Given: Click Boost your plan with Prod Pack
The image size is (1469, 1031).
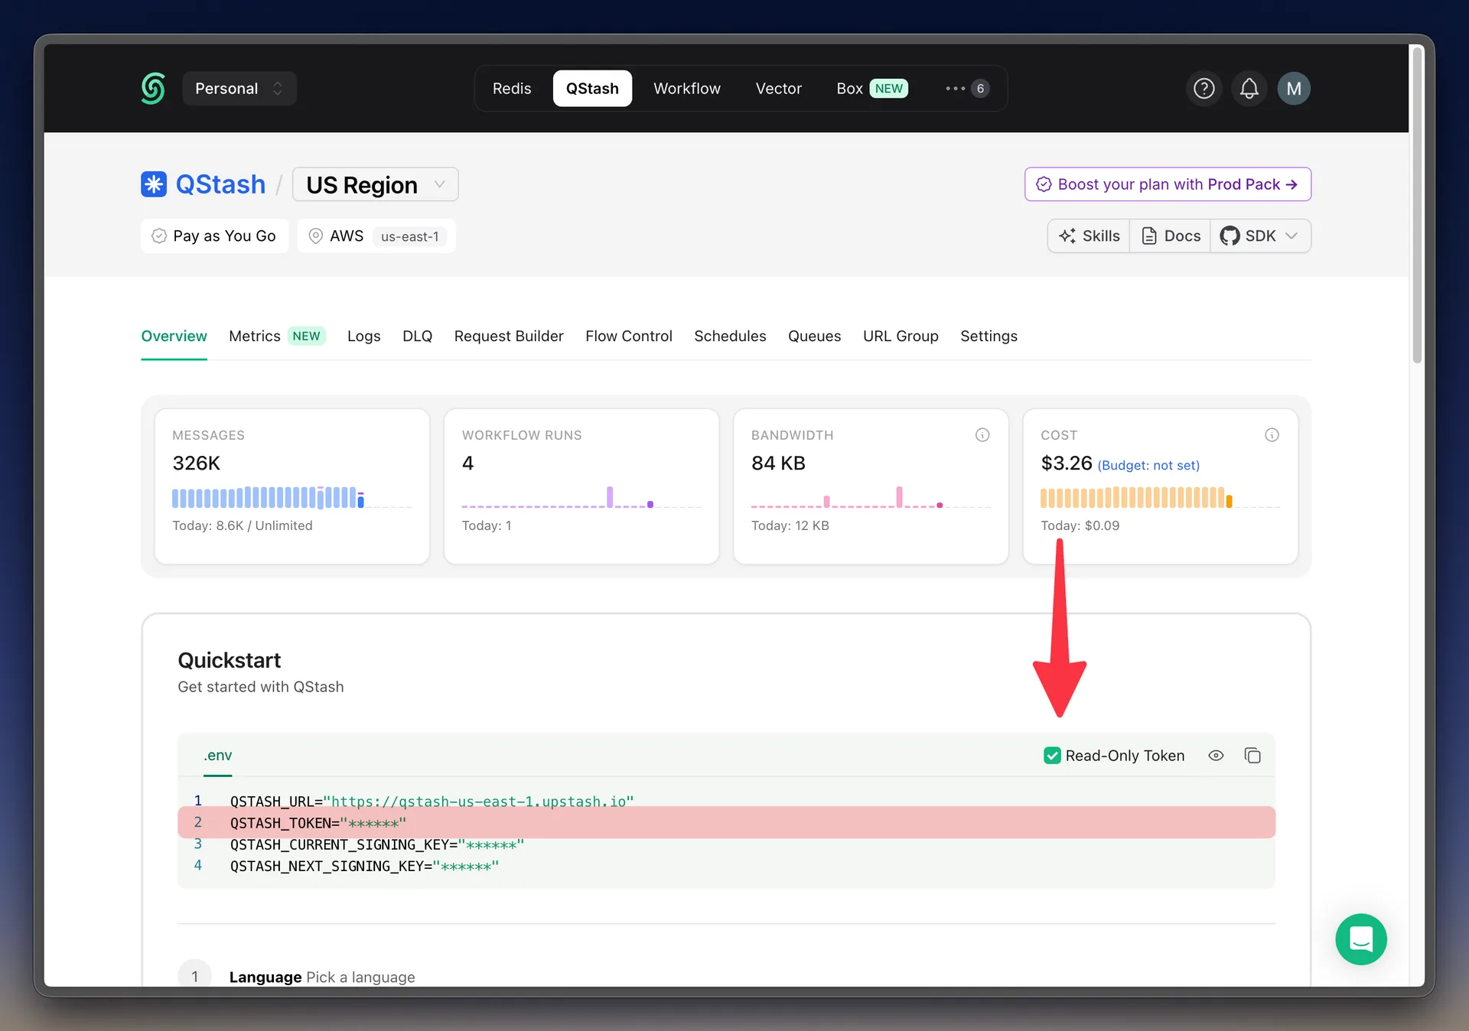Looking at the screenshot, I should pos(1168,184).
